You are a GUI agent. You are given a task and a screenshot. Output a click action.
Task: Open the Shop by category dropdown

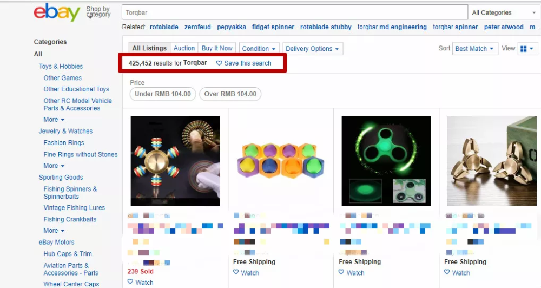click(x=98, y=12)
